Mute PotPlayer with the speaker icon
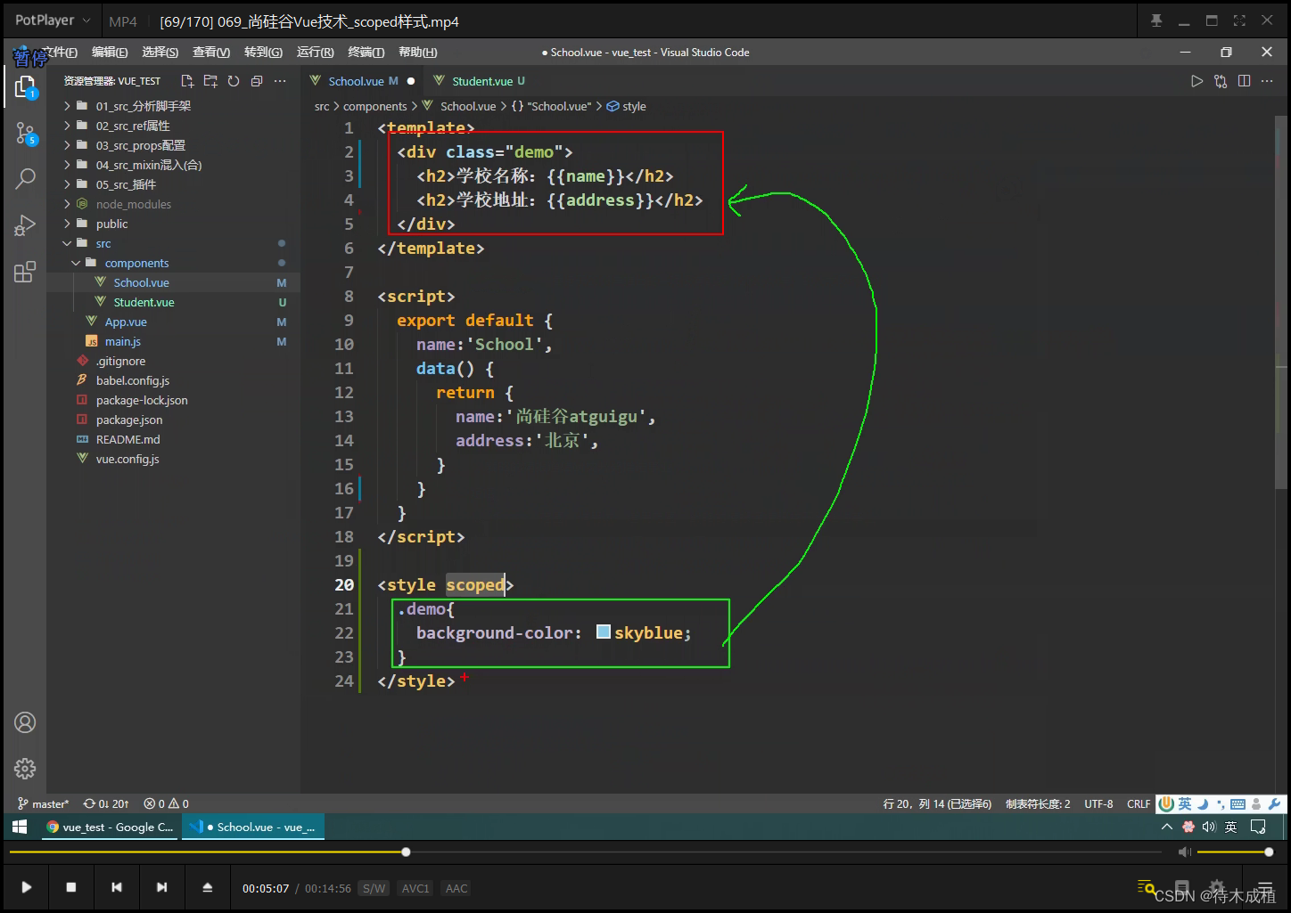1291x913 pixels. 1184,852
